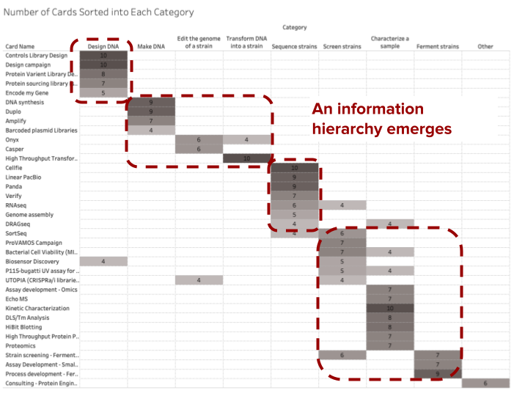514x396 pixels.
Task: Select the 'Characterize a sample' column header
Action: tap(390, 43)
